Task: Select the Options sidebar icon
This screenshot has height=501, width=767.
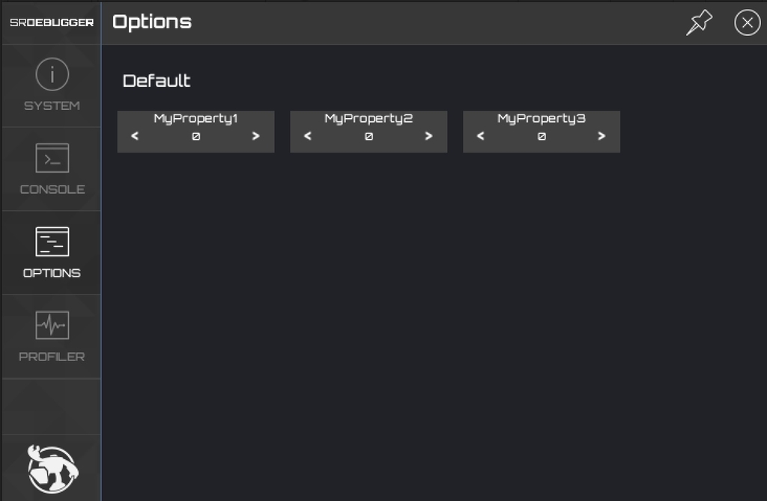Action: (52, 242)
